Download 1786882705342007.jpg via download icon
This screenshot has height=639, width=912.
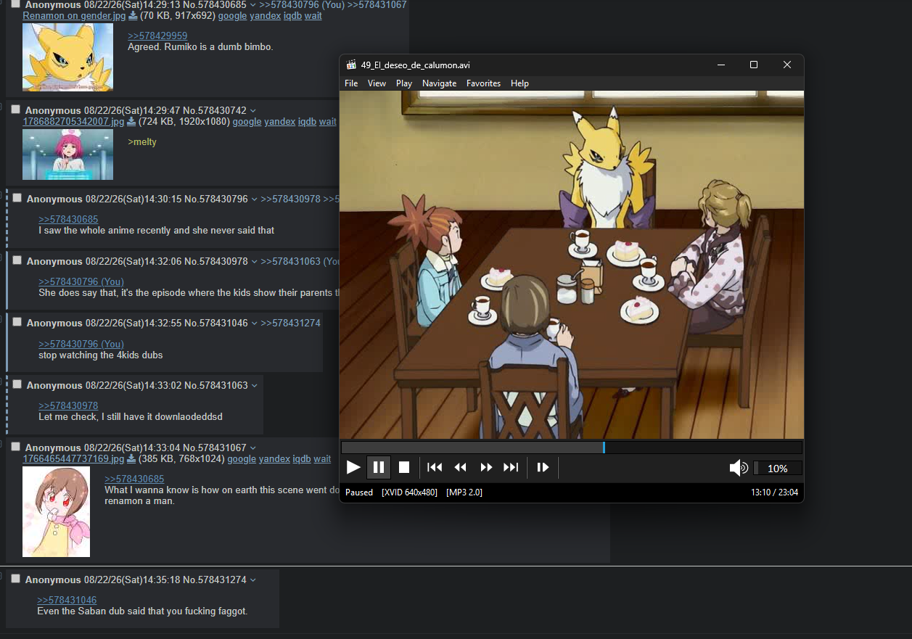tap(131, 121)
